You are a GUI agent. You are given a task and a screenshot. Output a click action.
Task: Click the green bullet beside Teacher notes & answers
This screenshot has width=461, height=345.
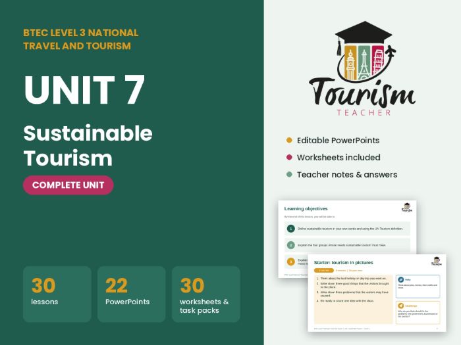tap(289, 175)
